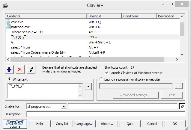Screen dimensions: 191x130
Task: Click the About... button
Action: tap(107, 124)
